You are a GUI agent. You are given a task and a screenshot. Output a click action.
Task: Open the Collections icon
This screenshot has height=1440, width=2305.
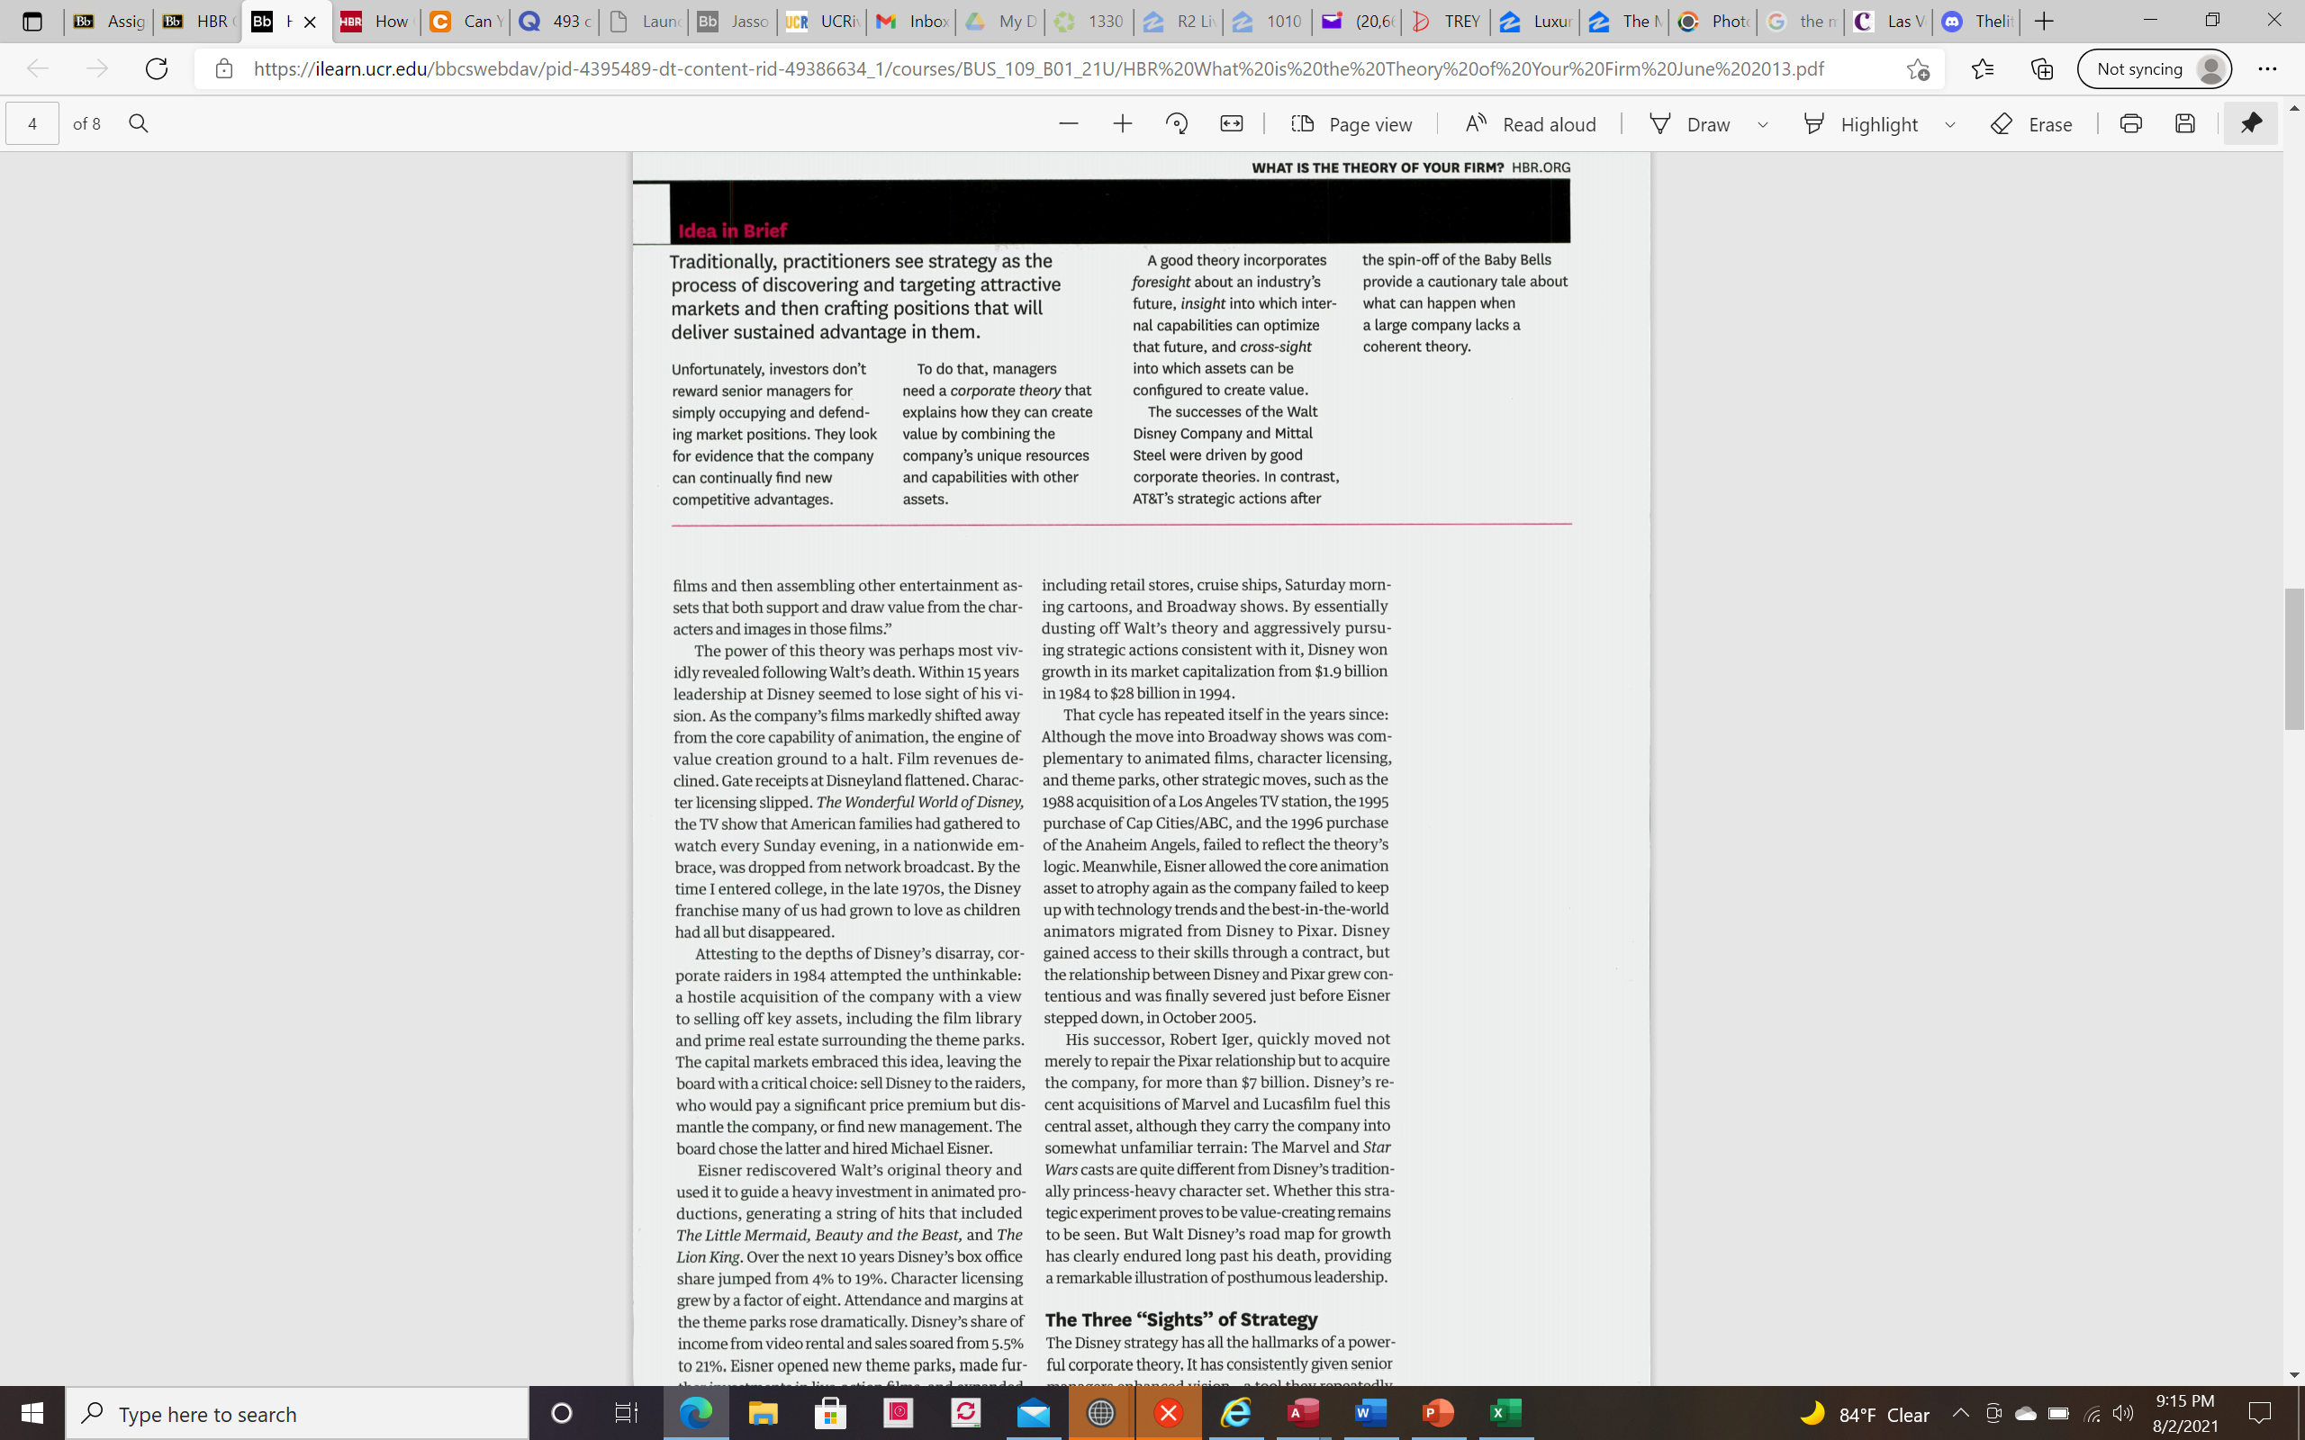point(2041,68)
